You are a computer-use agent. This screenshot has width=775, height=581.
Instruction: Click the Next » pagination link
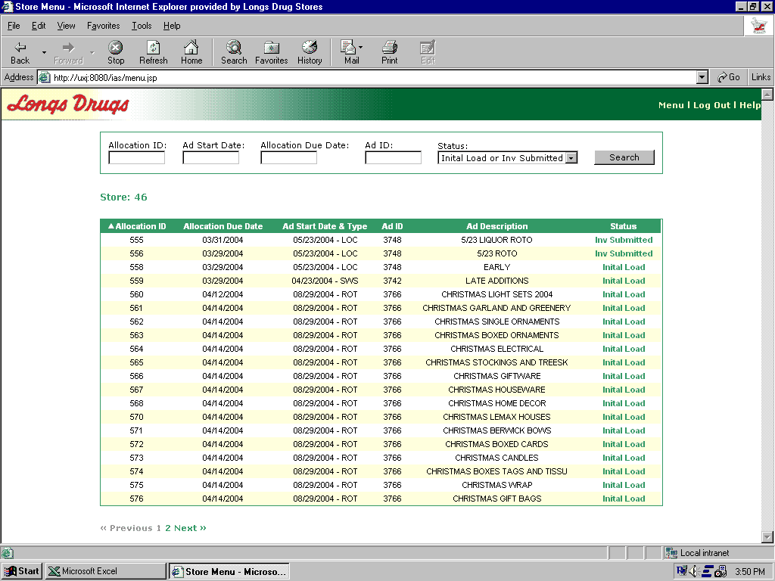(x=190, y=528)
